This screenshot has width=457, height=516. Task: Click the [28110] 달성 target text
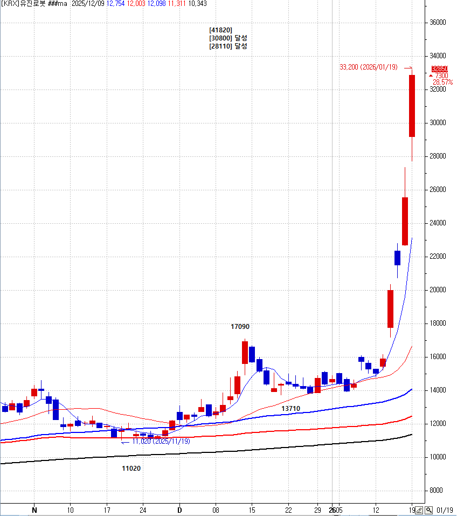coord(228,46)
